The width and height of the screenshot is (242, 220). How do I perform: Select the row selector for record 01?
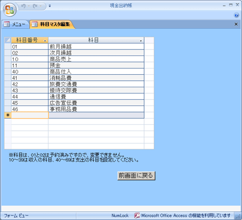point(8,46)
